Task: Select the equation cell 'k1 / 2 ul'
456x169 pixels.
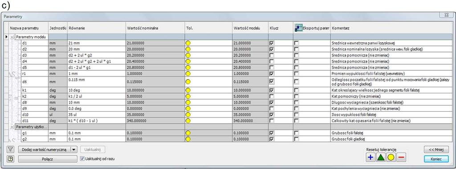Action: point(97,96)
